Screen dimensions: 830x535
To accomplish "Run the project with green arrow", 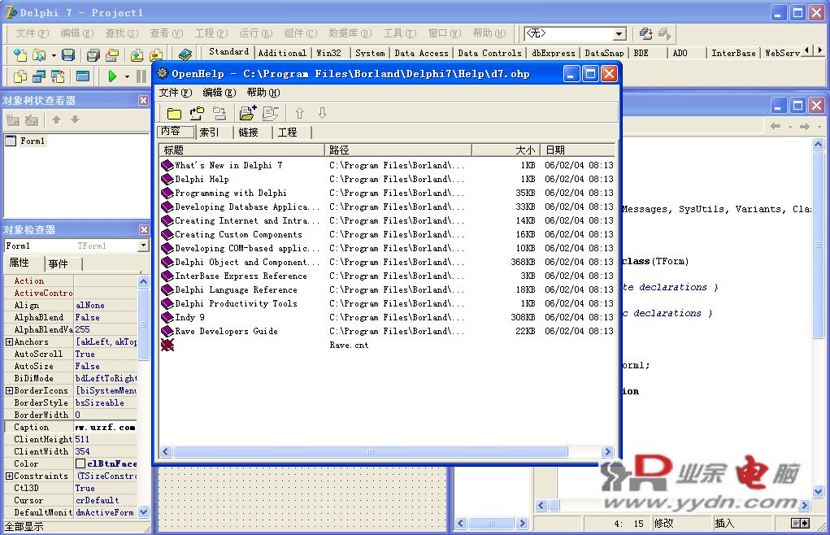I will (111, 76).
